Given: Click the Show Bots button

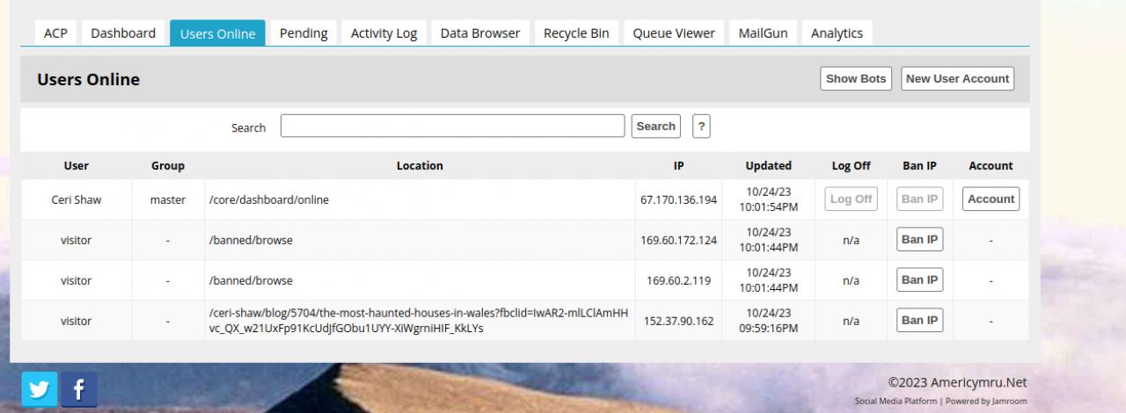Looking at the screenshot, I should tap(856, 78).
